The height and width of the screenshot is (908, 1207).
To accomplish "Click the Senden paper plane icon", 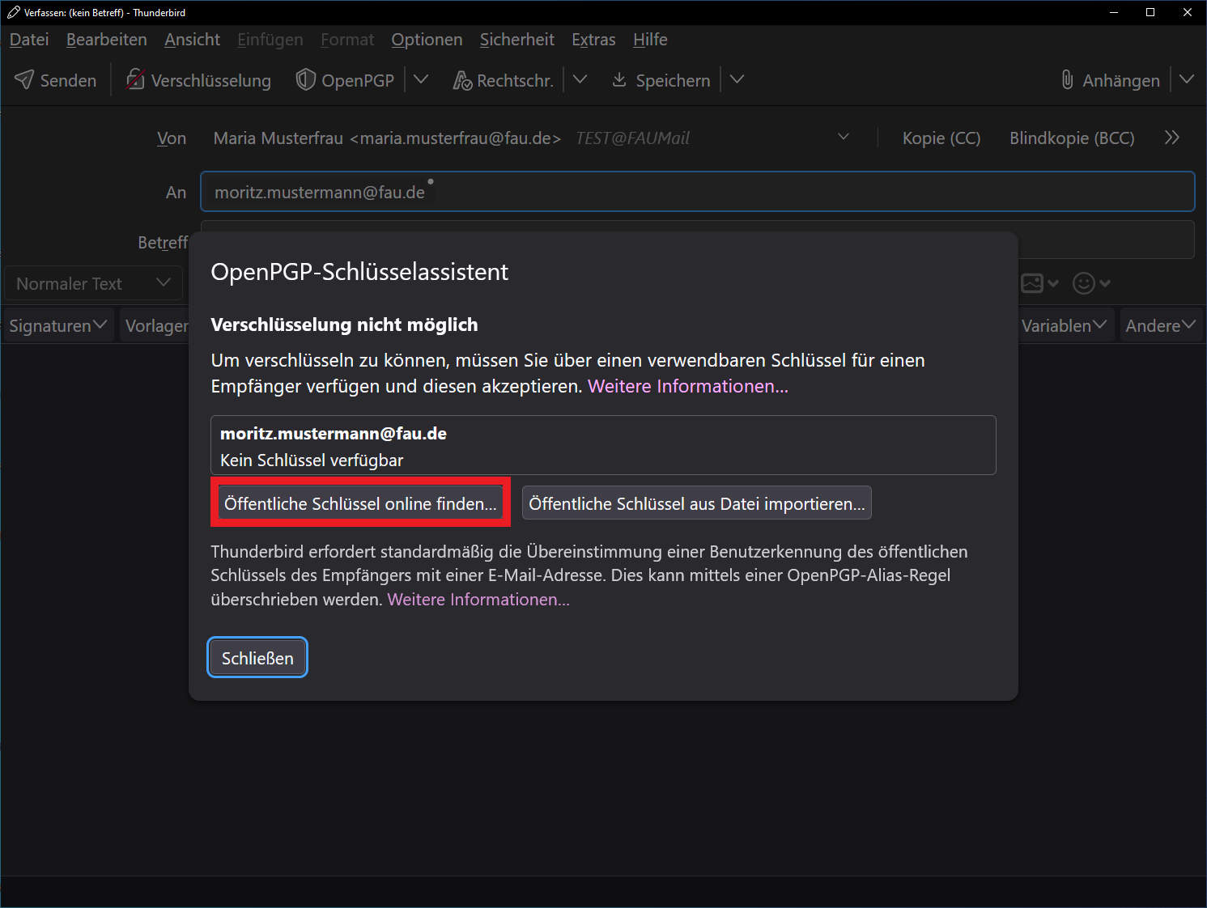I will point(24,80).
